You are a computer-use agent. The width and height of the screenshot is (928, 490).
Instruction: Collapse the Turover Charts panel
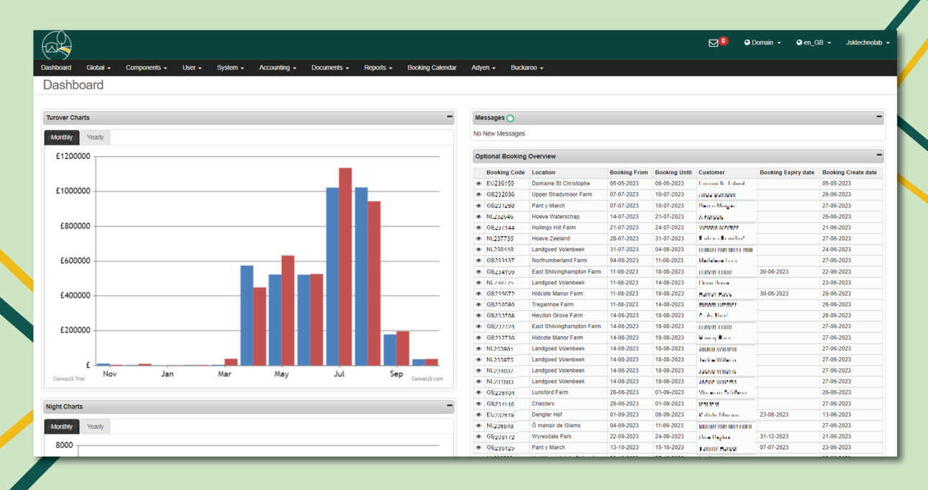pos(450,117)
